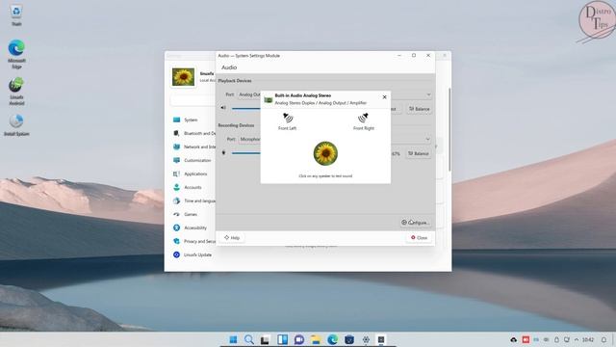Image resolution: width=616 pixels, height=347 pixels.
Task: Click the Help button in Audio module
Action: pyautogui.click(x=232, y=238)
